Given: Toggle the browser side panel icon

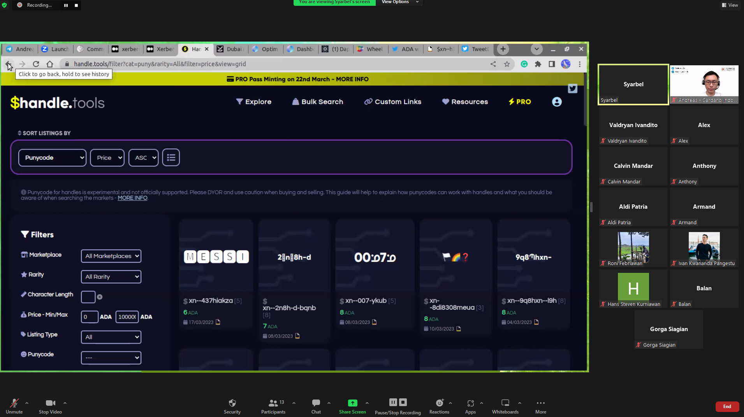Looking at the screenshot, I should click(552, 64).
